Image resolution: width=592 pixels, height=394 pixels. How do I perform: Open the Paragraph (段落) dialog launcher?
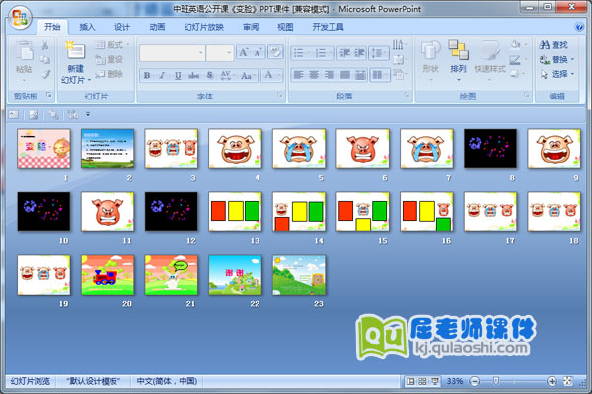[x=407, y=95]
